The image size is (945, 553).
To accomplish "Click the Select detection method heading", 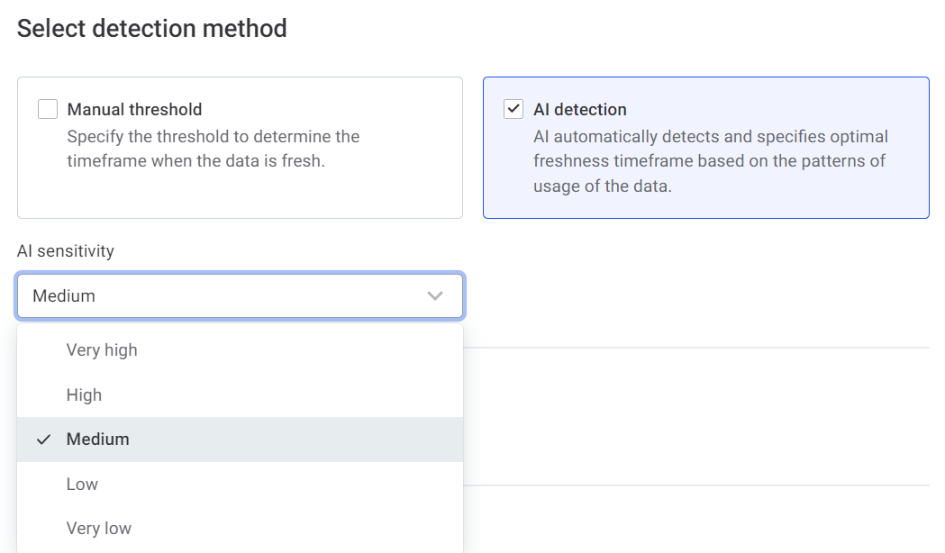I will pos(152,29).
